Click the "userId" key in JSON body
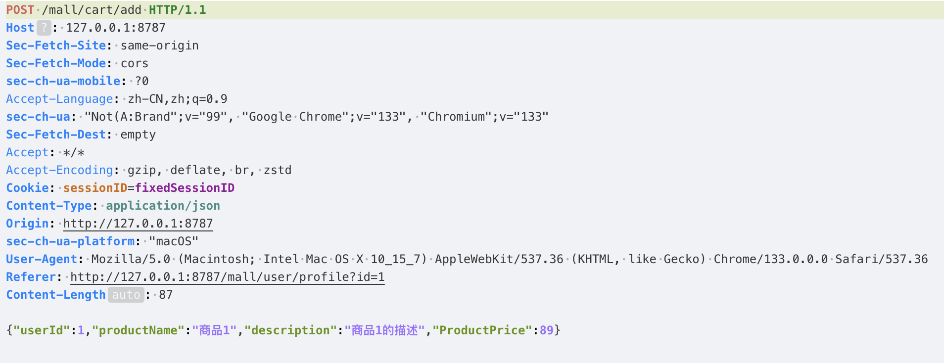 click(x=42, y=330)
